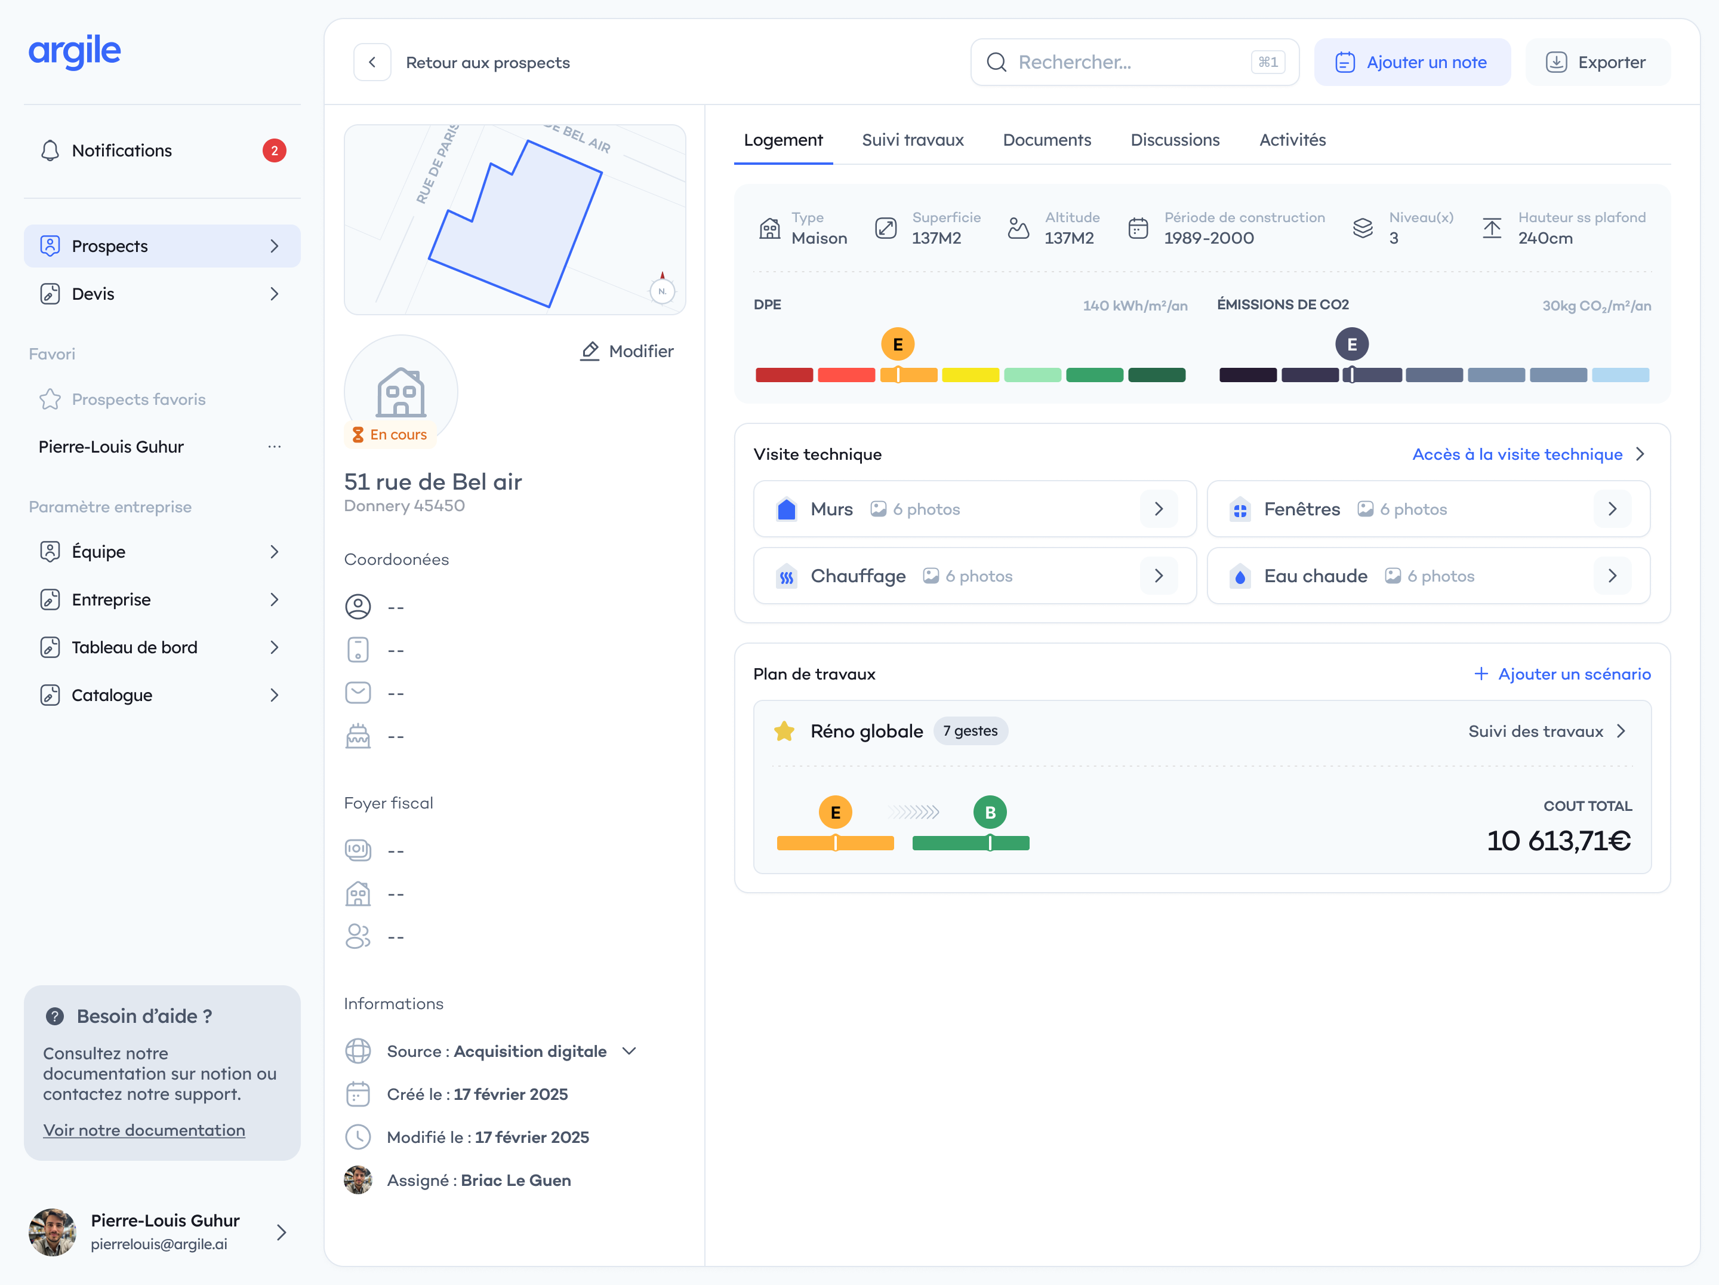1719x1285 pixels.
Task: Click the notifications bell icon
Action: [x=50, y=150]
